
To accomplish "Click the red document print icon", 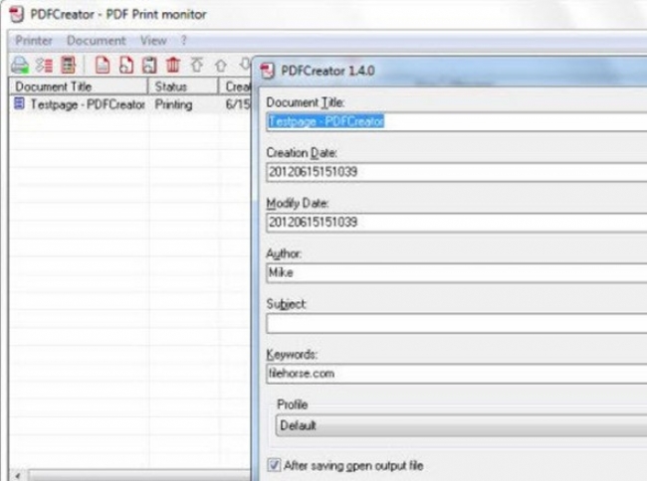I will [x=103, y=66].
